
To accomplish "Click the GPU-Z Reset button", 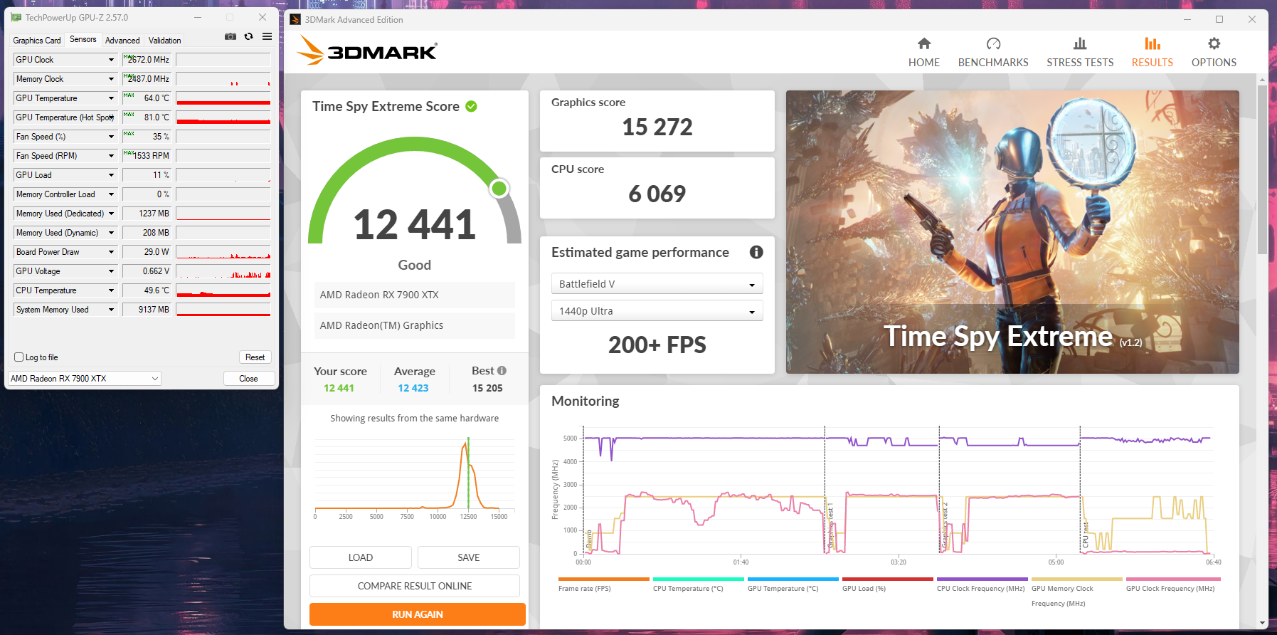I will [x=255, y=357].
